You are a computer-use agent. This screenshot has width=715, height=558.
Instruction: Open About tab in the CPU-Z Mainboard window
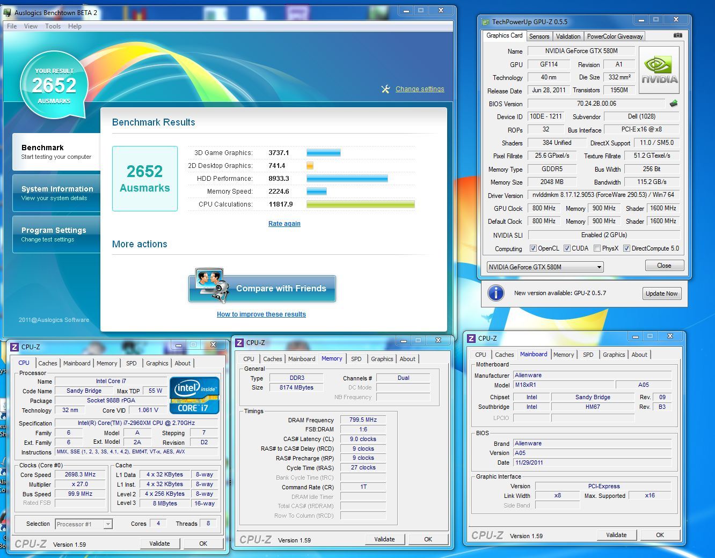point(639,355)
